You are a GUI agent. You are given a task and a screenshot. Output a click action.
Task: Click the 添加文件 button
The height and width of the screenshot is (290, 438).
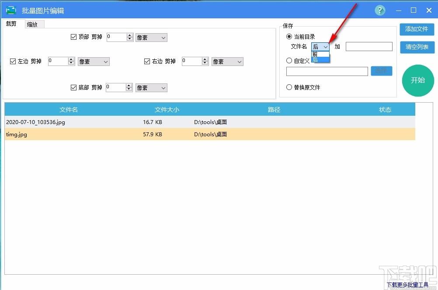pos(417,29)
